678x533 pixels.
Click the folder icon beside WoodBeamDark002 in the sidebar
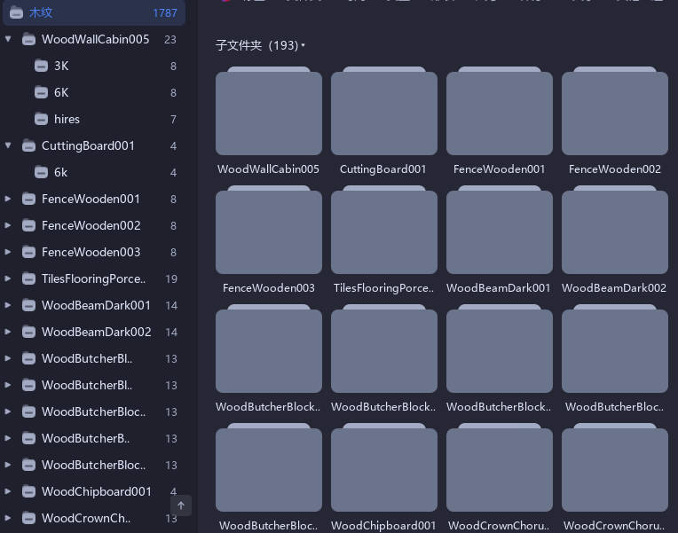pos(28,332)
